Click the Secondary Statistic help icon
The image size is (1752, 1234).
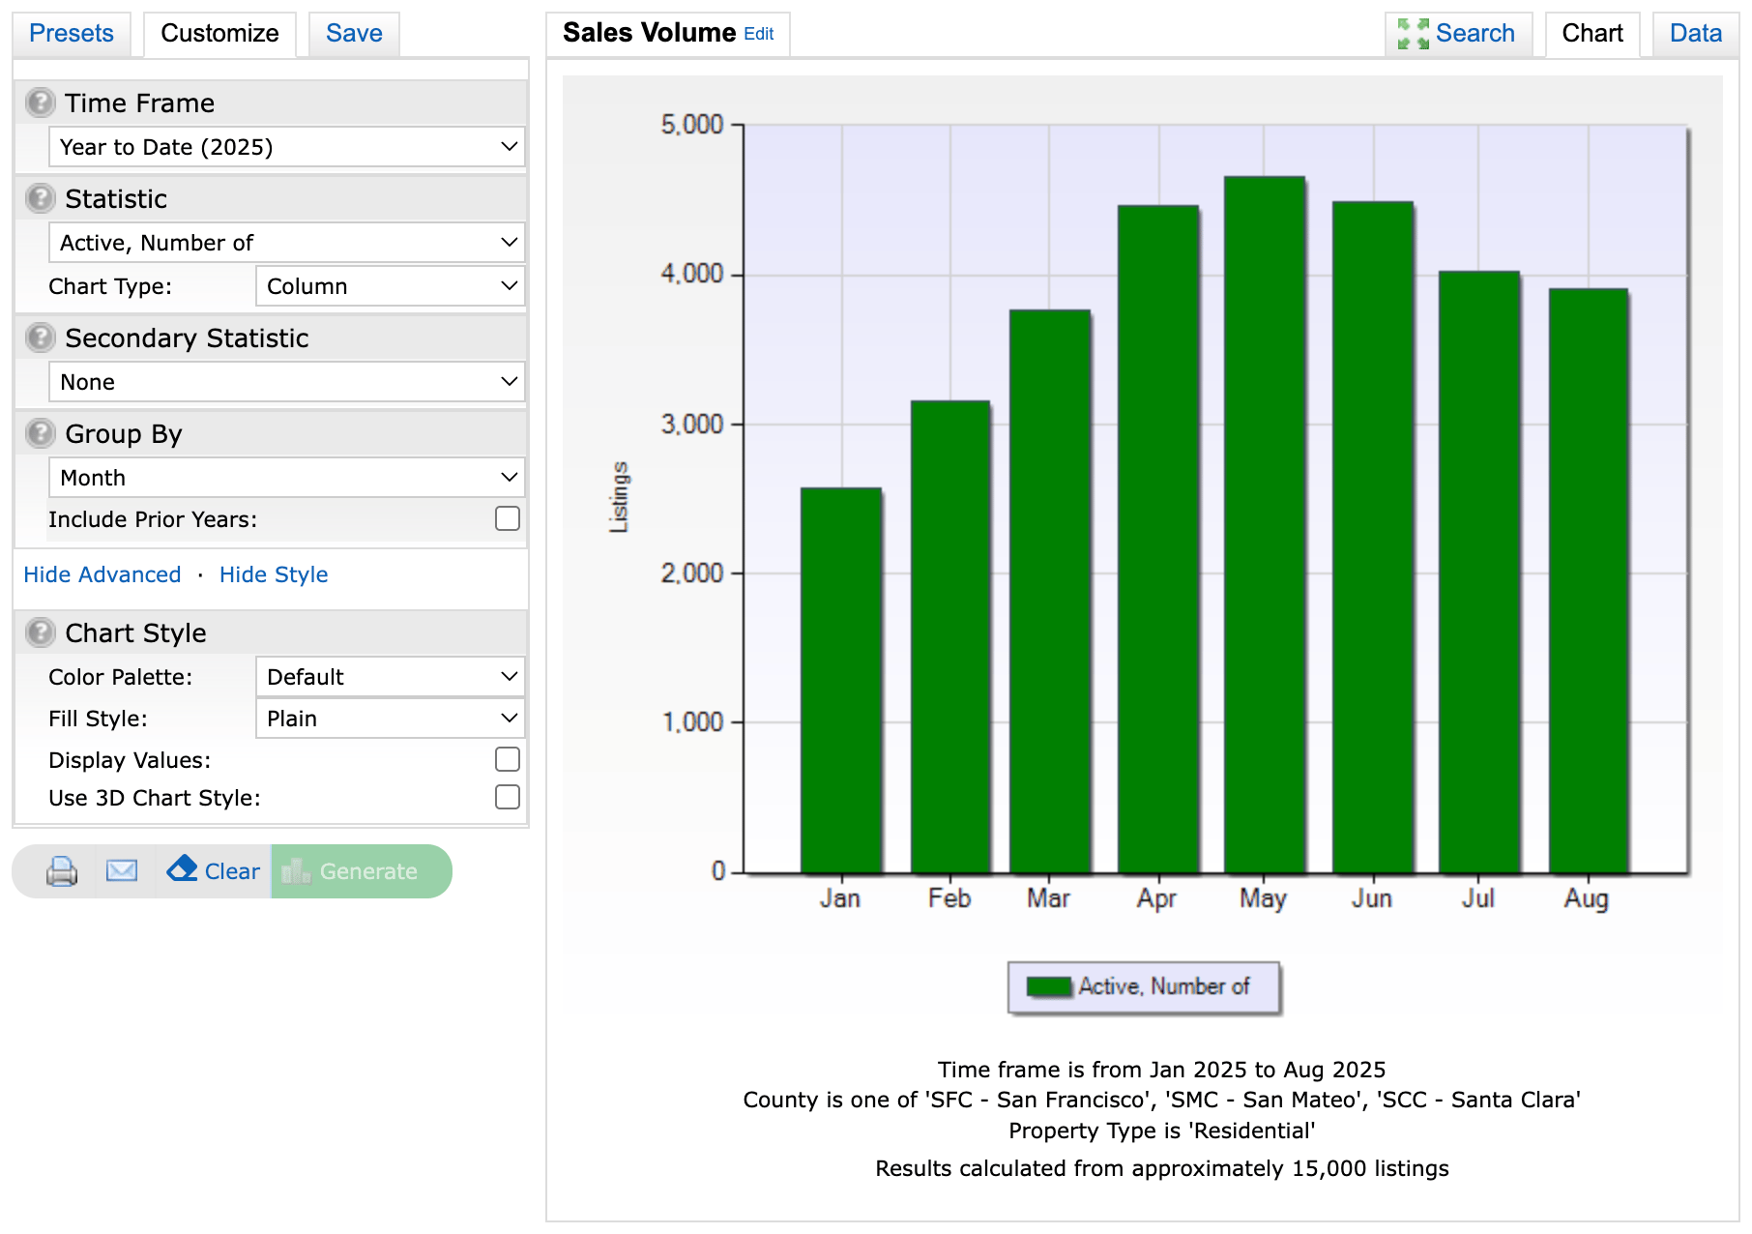40,338
